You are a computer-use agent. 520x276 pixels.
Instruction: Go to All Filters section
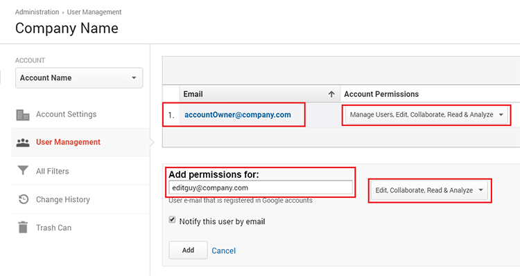[53, 172]
